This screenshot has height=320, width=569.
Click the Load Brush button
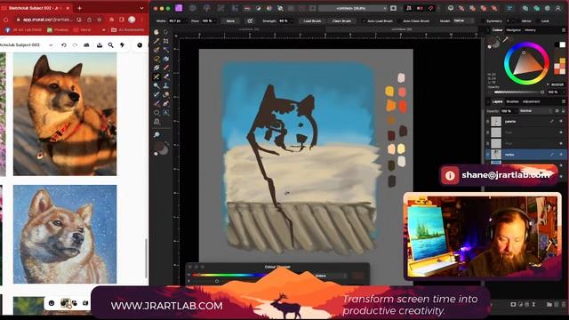(312, 21)
